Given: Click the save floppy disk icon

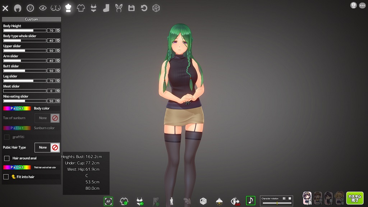Looking at the screenshot, I should pos(132,8).
